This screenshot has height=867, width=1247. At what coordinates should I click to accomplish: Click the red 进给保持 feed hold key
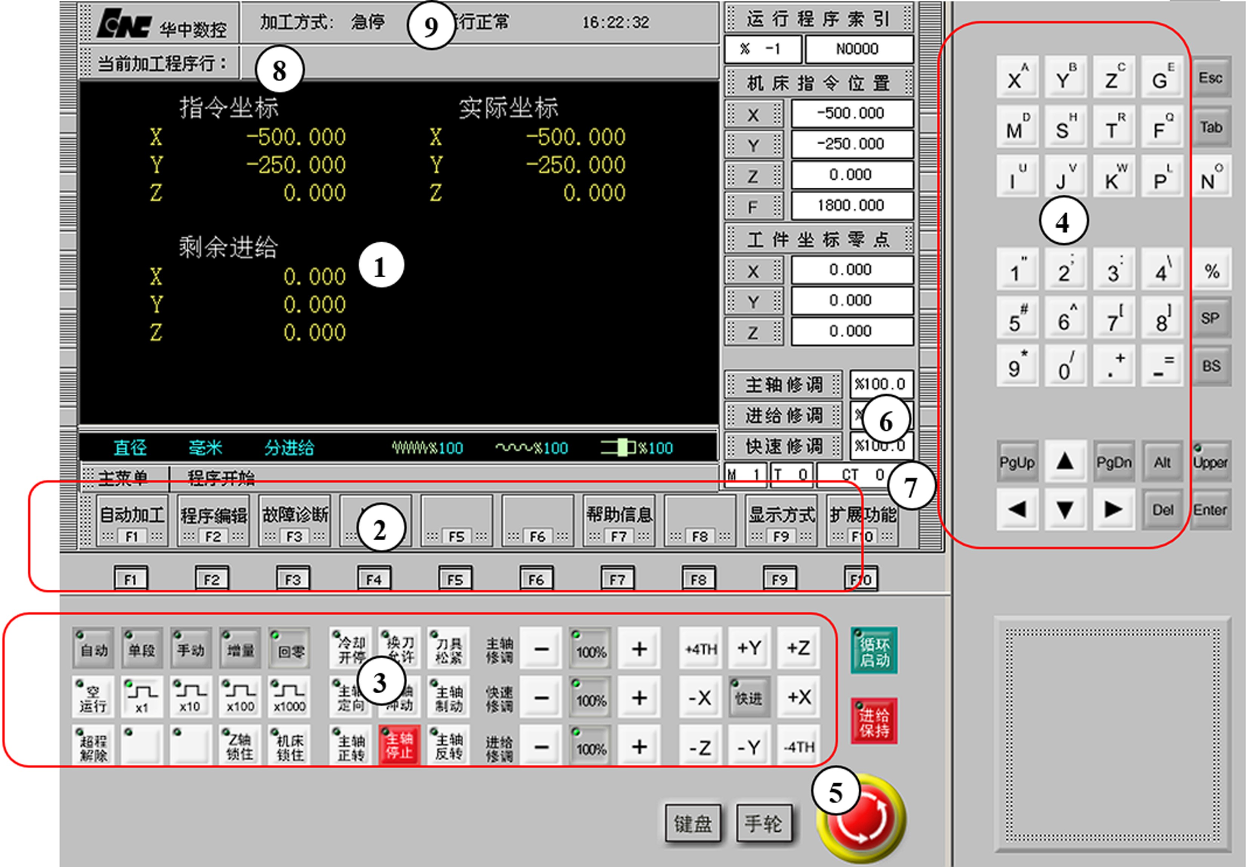pos(874,721)
